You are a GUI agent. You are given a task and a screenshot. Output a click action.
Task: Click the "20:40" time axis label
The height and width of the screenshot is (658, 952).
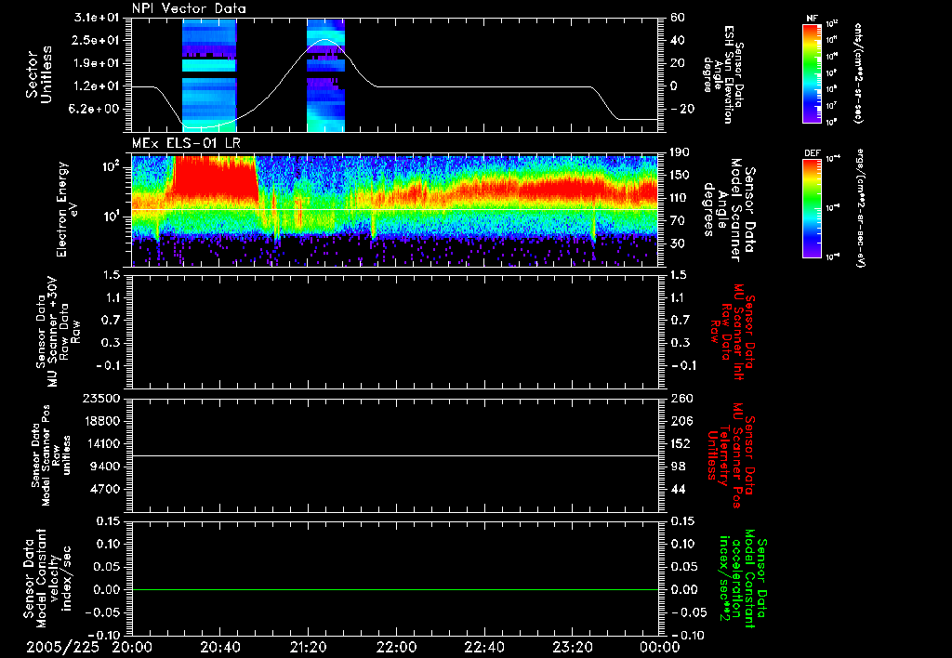[219, 648]
